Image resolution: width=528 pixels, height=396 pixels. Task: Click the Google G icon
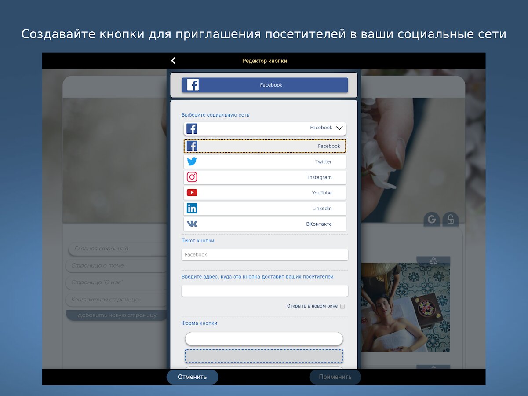431,220
